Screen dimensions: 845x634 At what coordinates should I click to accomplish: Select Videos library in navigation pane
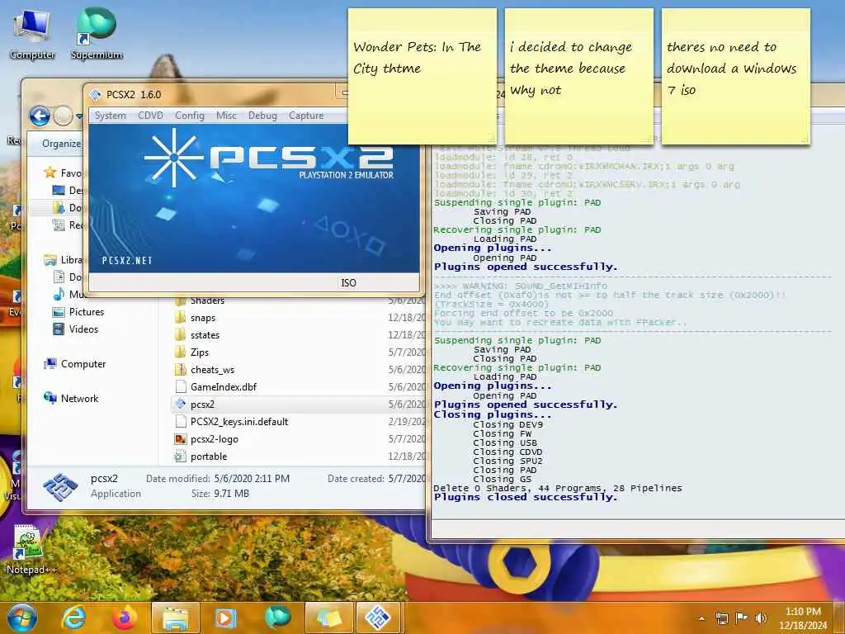[x=75, y=329]
